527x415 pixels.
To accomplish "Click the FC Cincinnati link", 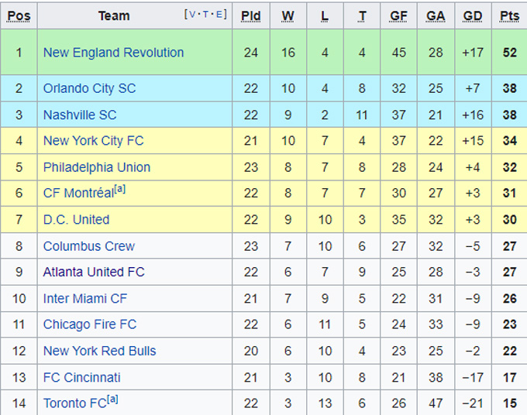I will pyautogui.click(x=81, y=378).
